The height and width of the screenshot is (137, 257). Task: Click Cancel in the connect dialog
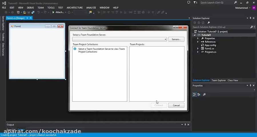(x=176, y=105)
